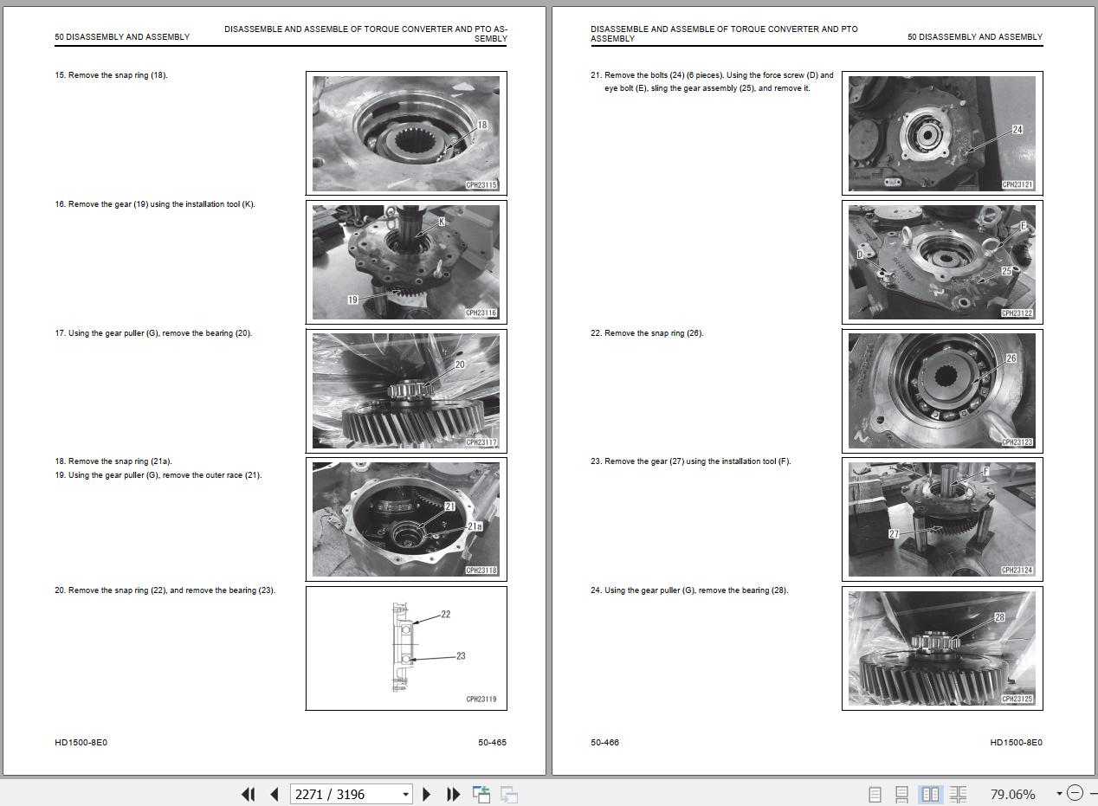Click the gear removal photo CPH23116
Screen dimensions: 1098x806
[406, 262]
